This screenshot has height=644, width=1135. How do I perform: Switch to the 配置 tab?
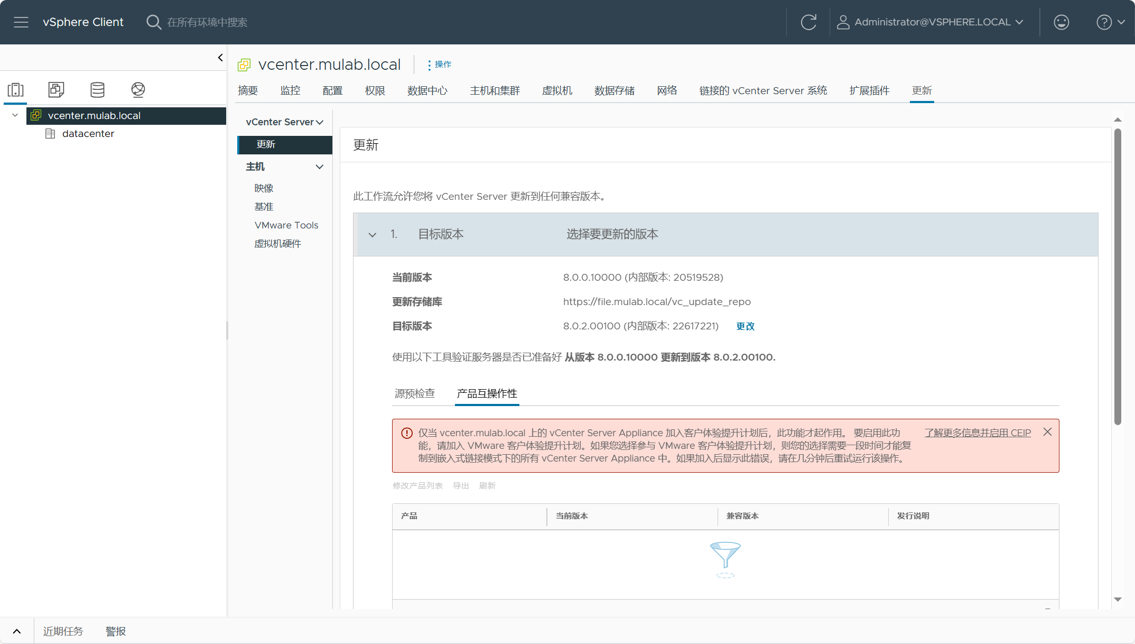332,90
